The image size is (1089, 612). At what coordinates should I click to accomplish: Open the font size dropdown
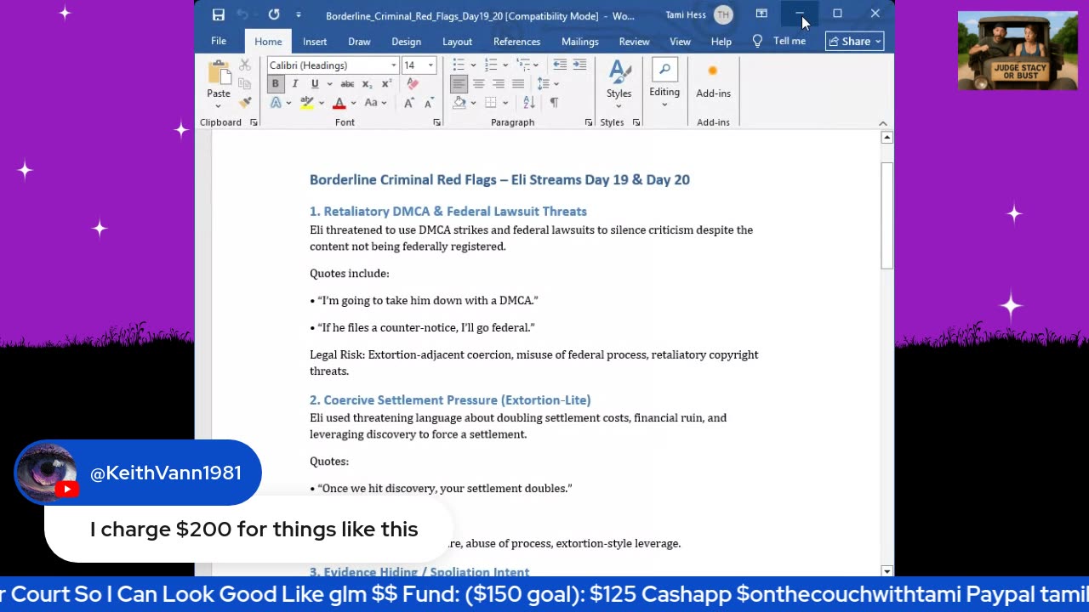pos(430,65)
